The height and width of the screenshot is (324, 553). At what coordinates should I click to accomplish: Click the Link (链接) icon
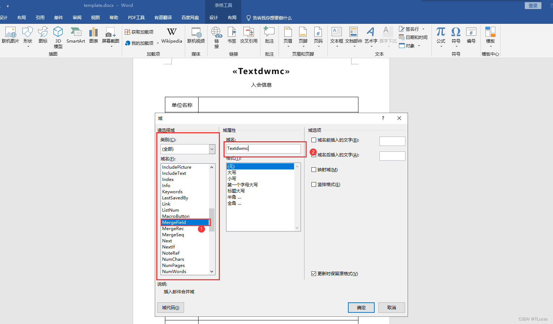[217, 37]
